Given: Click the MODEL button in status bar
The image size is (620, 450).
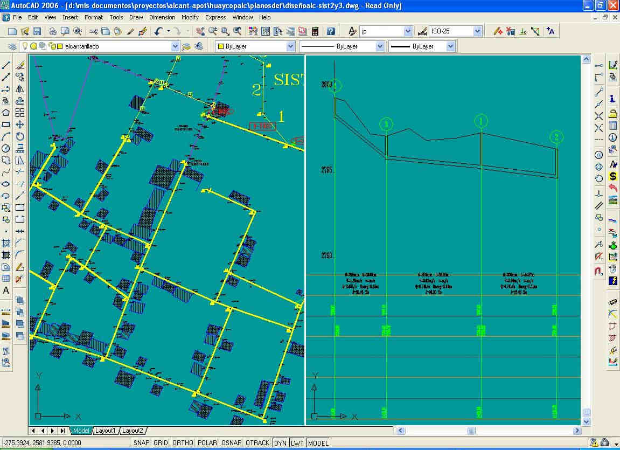Looking at the screenshot, I should coord(318,443).
